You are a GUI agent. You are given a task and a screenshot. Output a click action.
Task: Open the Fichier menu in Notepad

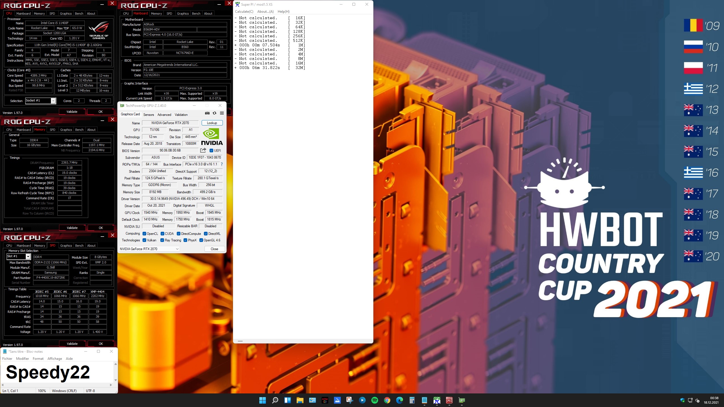coord(7,359)
